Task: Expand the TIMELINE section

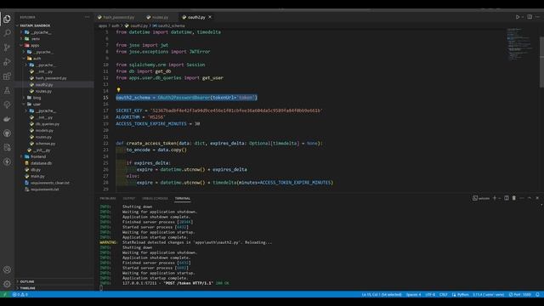Action: 28,288
